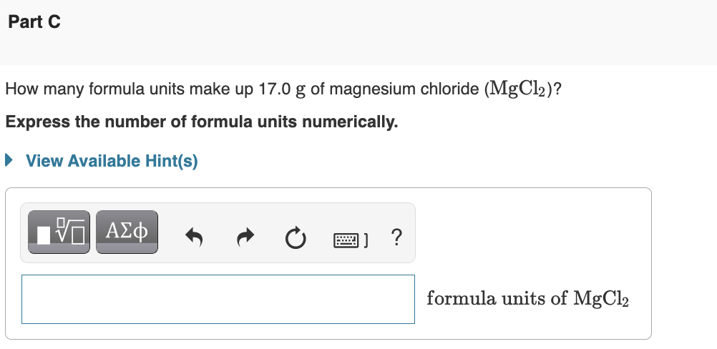
Task: Click the undo arrow icon
Action: pyautogui.click(x=194, y=237)
